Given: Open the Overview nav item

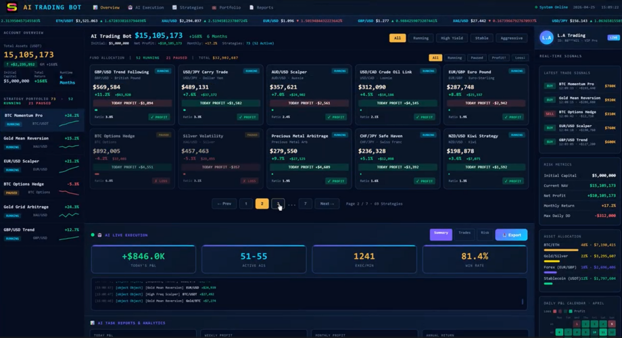Looking at the screenshot, I should point(106,7).
